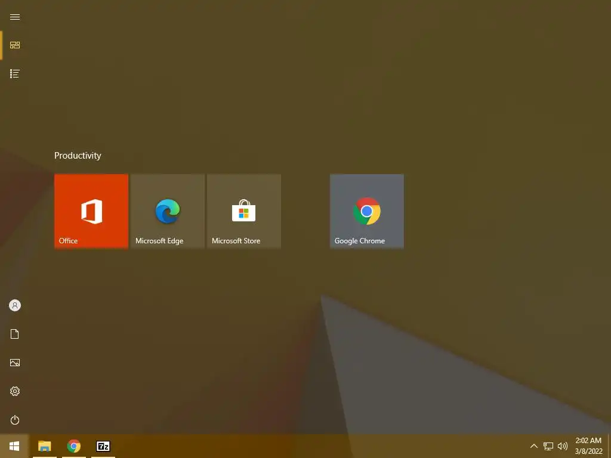611x458 pixels.
Task: Open 7-Zip from the taskbar
Action: (x=103, y=446)
